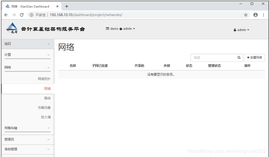Viewport: 269px width, 157px height.
Task: Maximize the browser window
Action: [x=252, y=4]
